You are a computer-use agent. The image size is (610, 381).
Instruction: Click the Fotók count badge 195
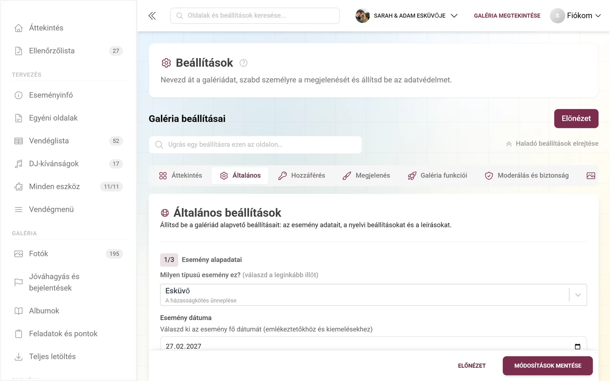(114, 254)
